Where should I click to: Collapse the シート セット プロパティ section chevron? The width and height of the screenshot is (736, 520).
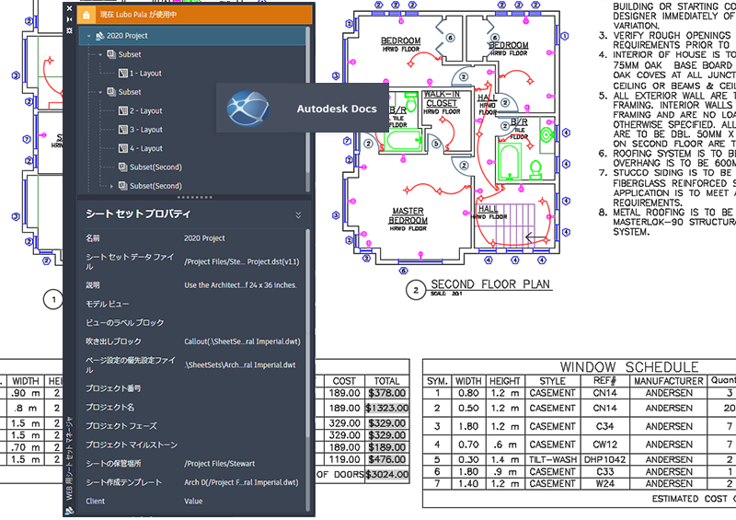pyautogui.click(x=298, y=214)
